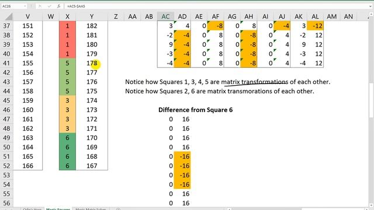Viewport: 374px width, 210px height.
Task: Select column AF header
Action: pyautogui.click(x=216, y=16)
